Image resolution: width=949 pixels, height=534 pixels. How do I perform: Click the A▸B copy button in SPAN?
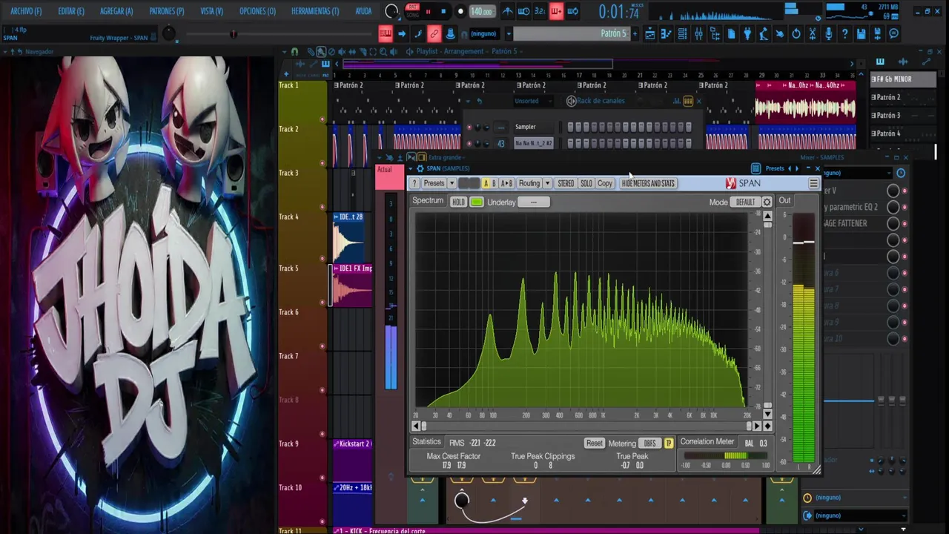506,183
